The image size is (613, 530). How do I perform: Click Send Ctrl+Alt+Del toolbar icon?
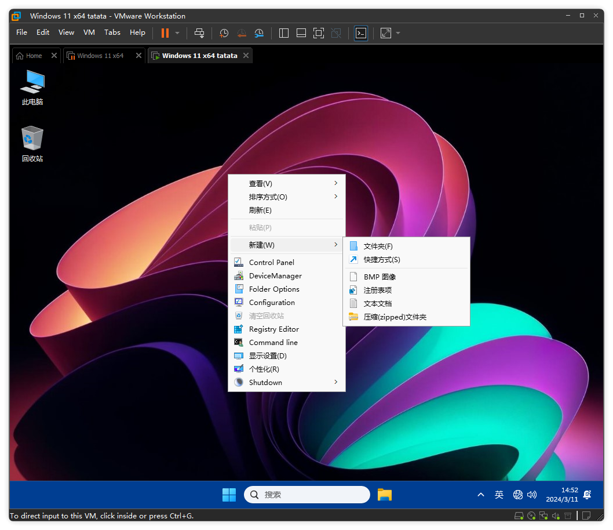pyautogui.click(x=199, y=33)
